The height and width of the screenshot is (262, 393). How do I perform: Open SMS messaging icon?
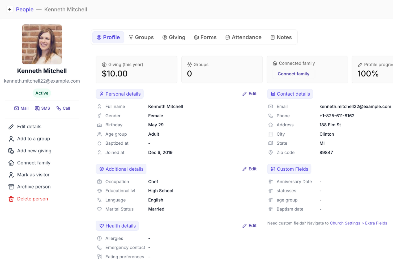pos(37,108)
